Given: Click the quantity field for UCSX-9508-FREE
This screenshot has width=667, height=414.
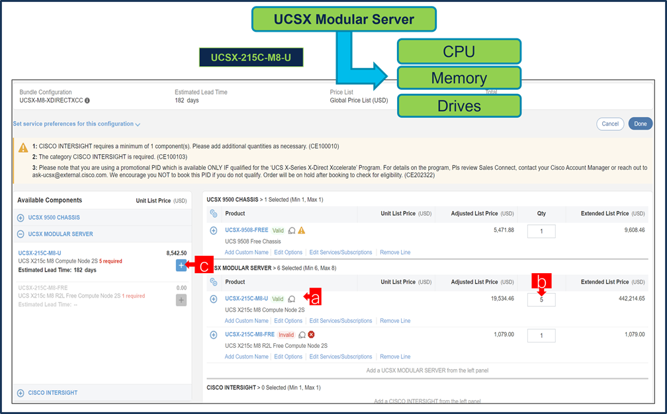Looking at the screenshot, I should click(x=541, y=231).
